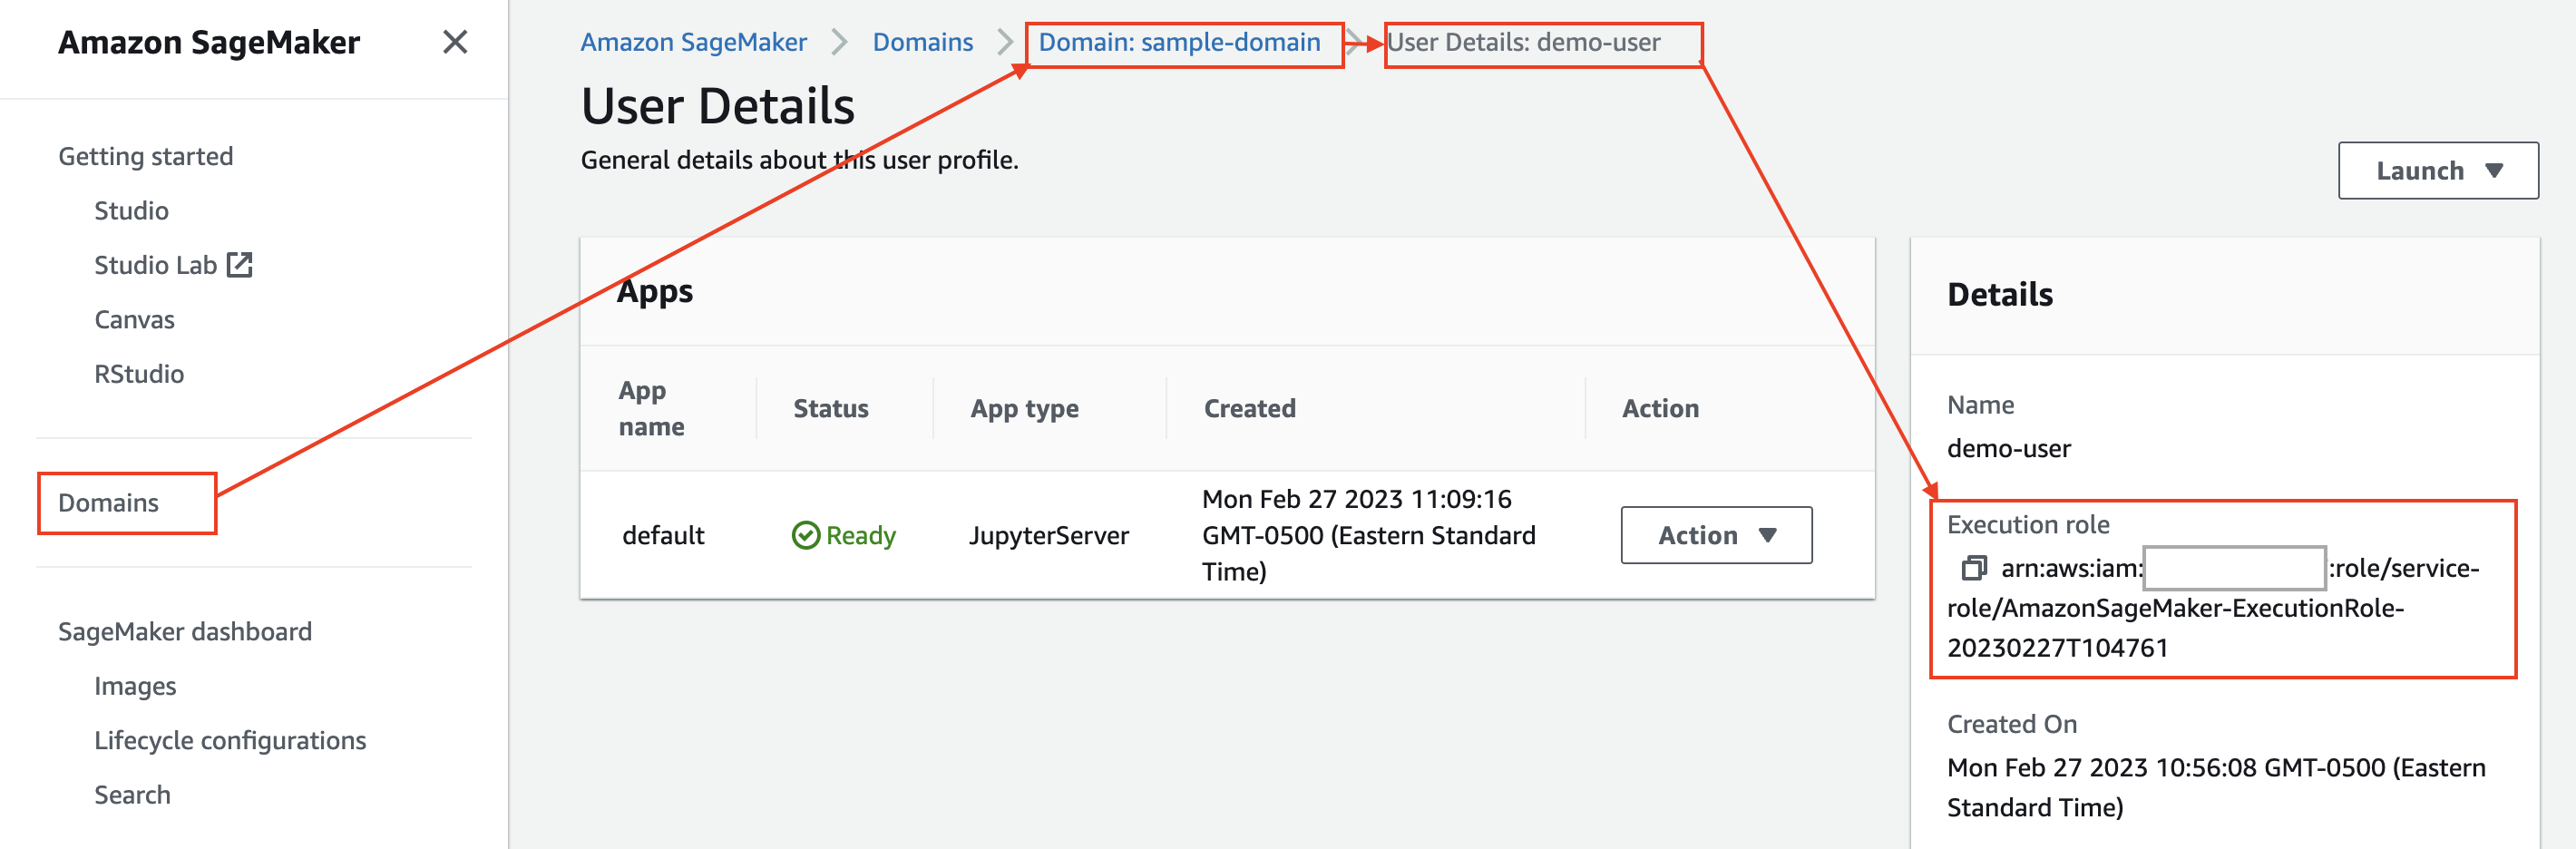Open the Action dropdown for default app
This screenshot has height=849, width=2576.
1716,535
